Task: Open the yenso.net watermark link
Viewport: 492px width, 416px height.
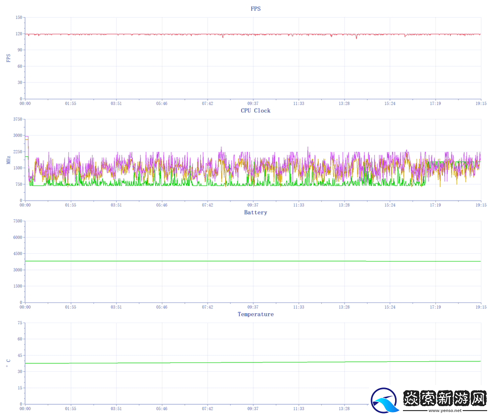Action: coord(445,410)
